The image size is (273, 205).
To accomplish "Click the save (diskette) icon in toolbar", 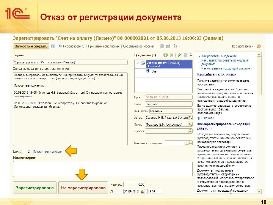I will click(53, 46).
